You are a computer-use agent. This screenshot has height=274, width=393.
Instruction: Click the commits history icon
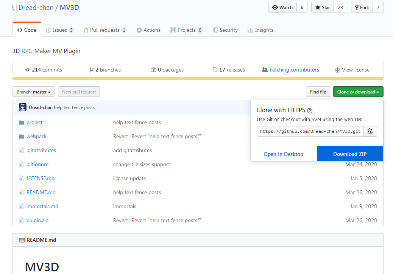pos(28,70)
